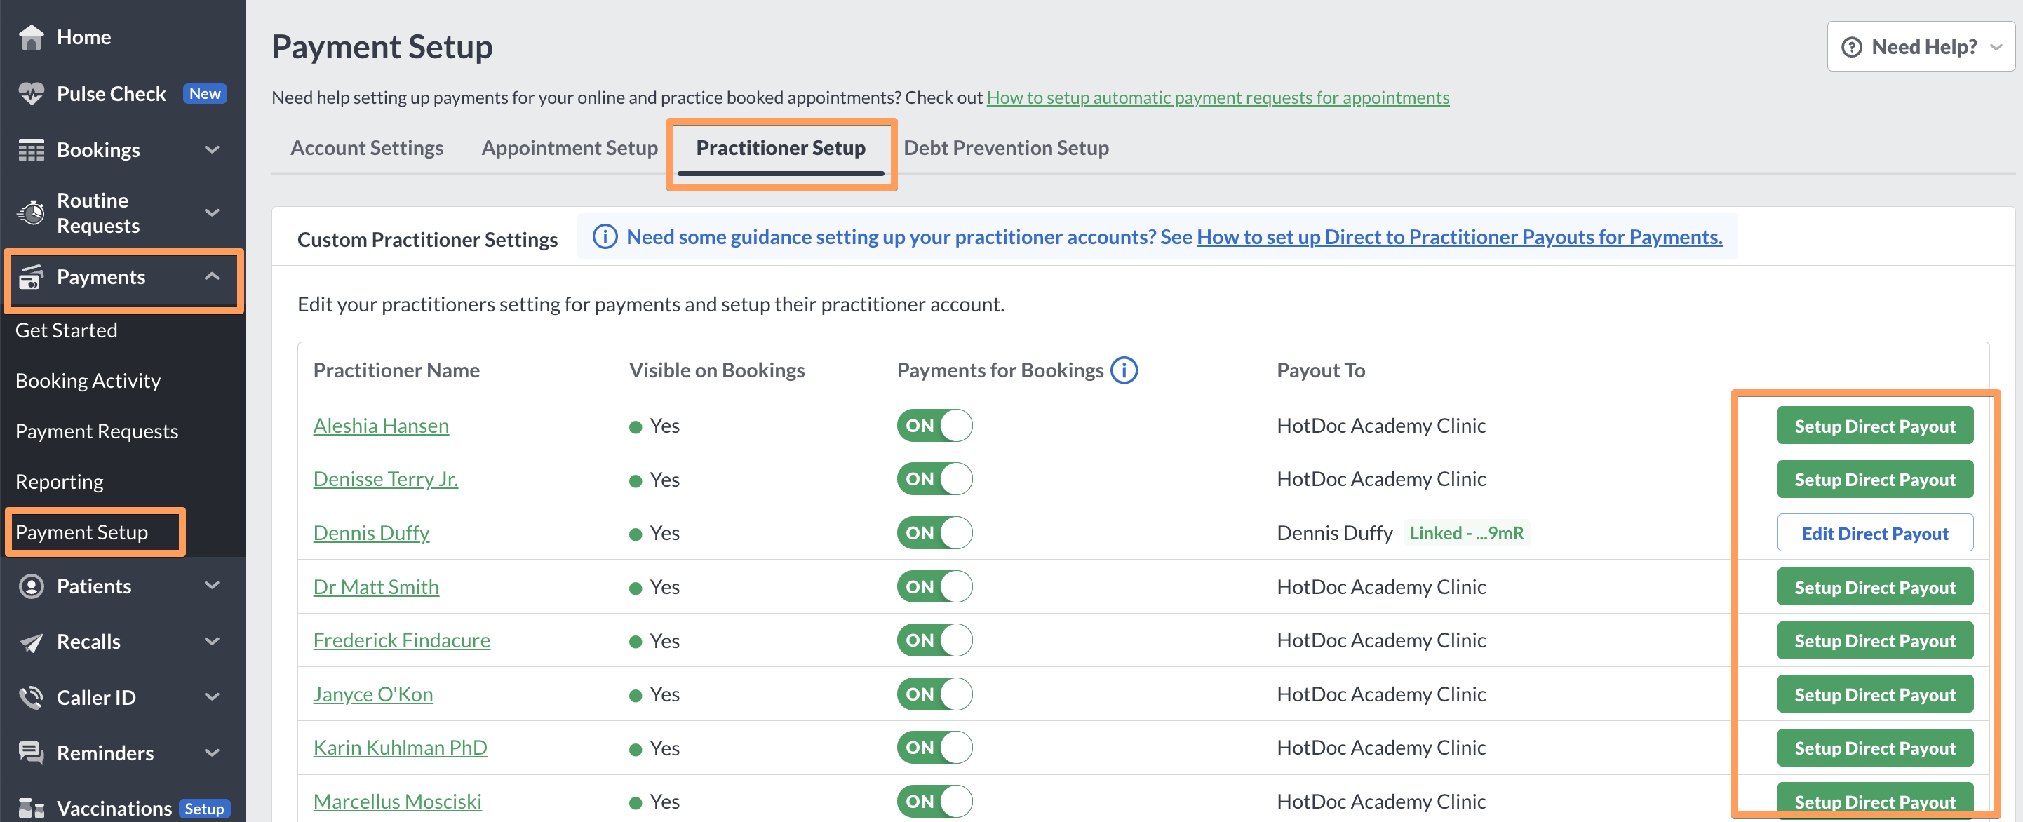The height and width of the screenshot is (822, 2023).
Task: Toggle payments switch for Aleshia Hansen
Action: pyautogui.click(x=934, y=426)
